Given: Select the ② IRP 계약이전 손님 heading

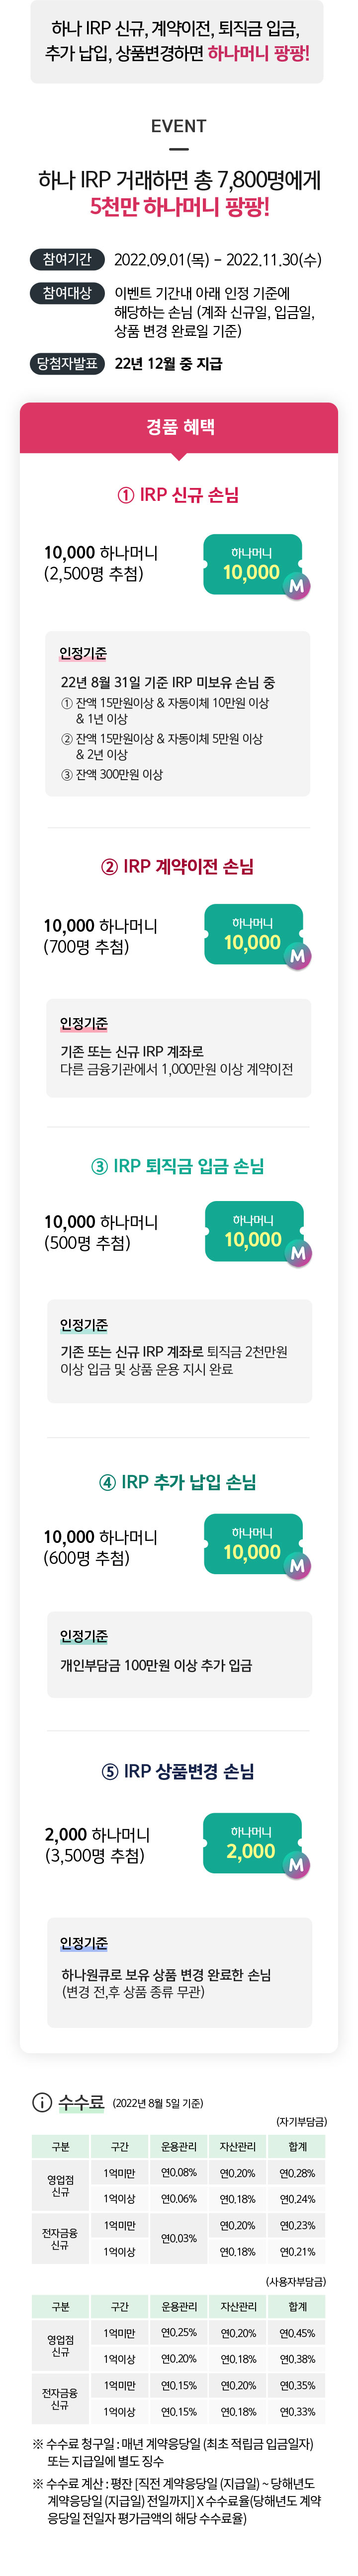Looking at the screenshot, I should coord(179,866).
